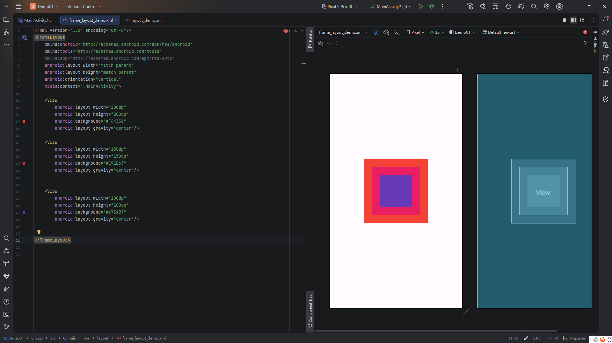Viewport: 612px width, 343px height.
Task: Open design surface orientation icon
Action: coord(386,32)
